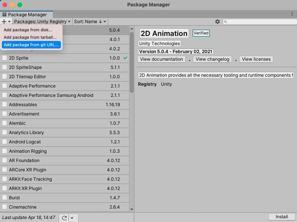Image resolution: width=297 pixels, height=222 pixels.
Task: Open the settings gear in toolbar
Action: (217, 22)
